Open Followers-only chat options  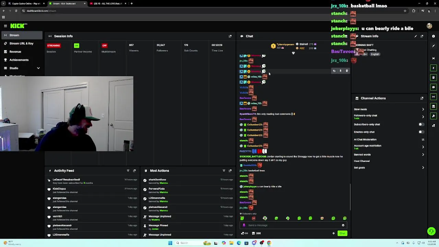[389, 117]
